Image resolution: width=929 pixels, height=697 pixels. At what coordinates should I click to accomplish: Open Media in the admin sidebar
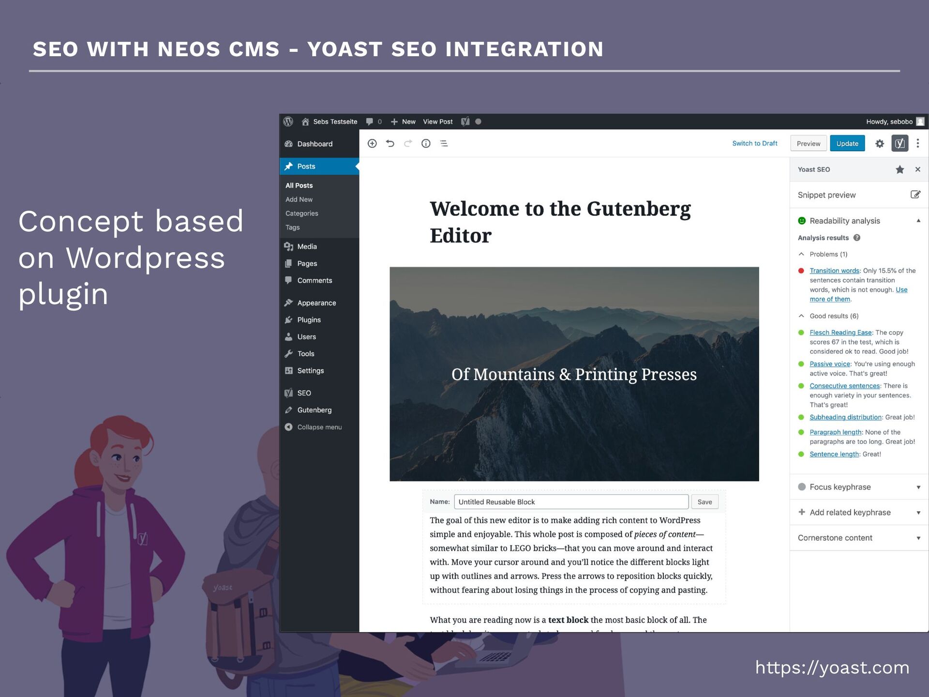click(x=319, y=246)
